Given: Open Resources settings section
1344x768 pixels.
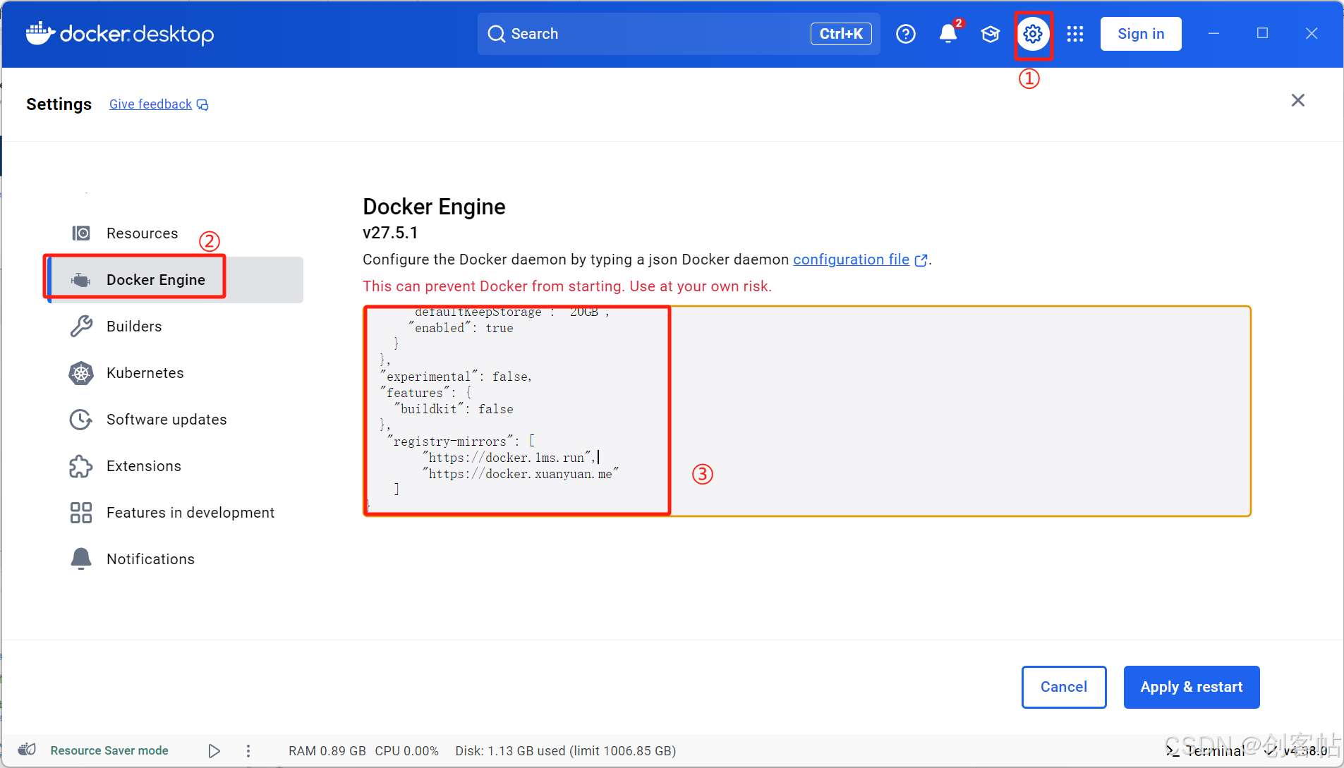Looking at the screenshot, I should (175, 233).
